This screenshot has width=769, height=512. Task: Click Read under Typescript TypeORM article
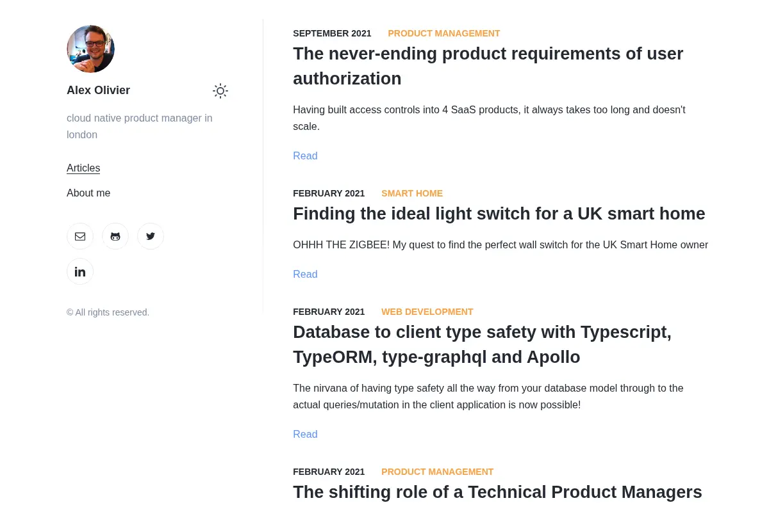[305, 435]
